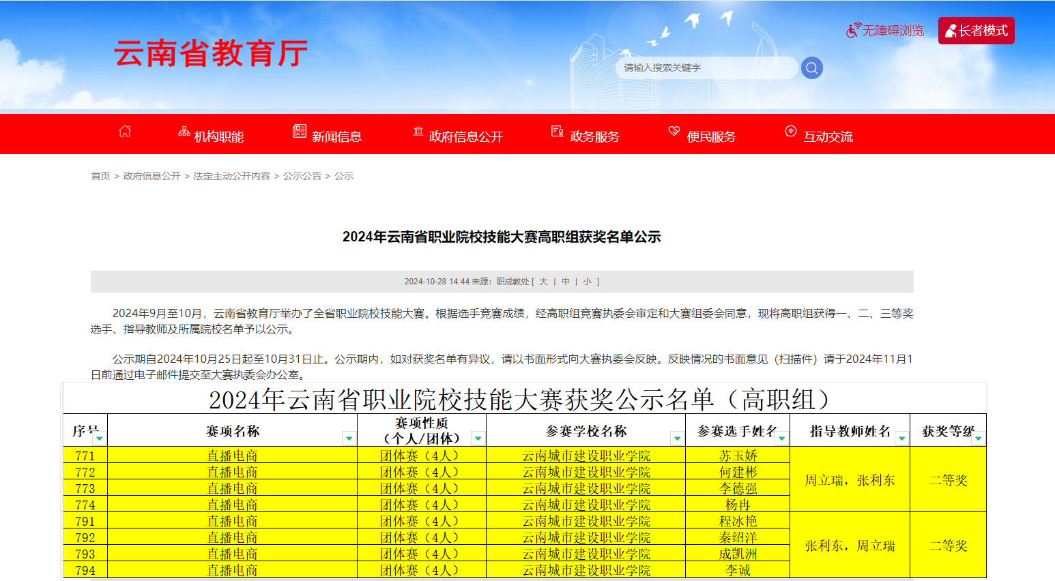Open 获奖等级 column filter dropdown
Viewport: 1055px width, 581px height.
click(978, 438)
